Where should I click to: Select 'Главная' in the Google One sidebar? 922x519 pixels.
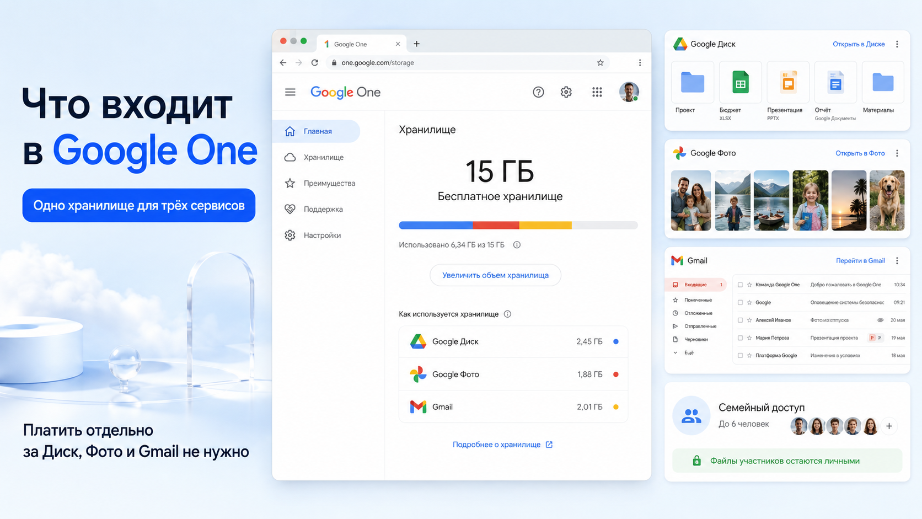pos(317,131)
